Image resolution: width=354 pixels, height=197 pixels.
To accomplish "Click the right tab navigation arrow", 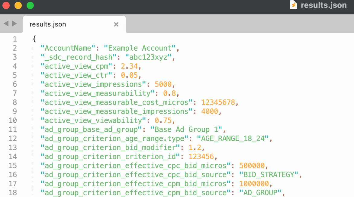I will tap(14, 23).
